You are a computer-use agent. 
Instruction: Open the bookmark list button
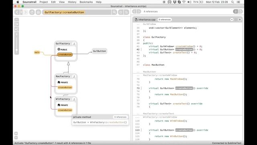(126, 12)
